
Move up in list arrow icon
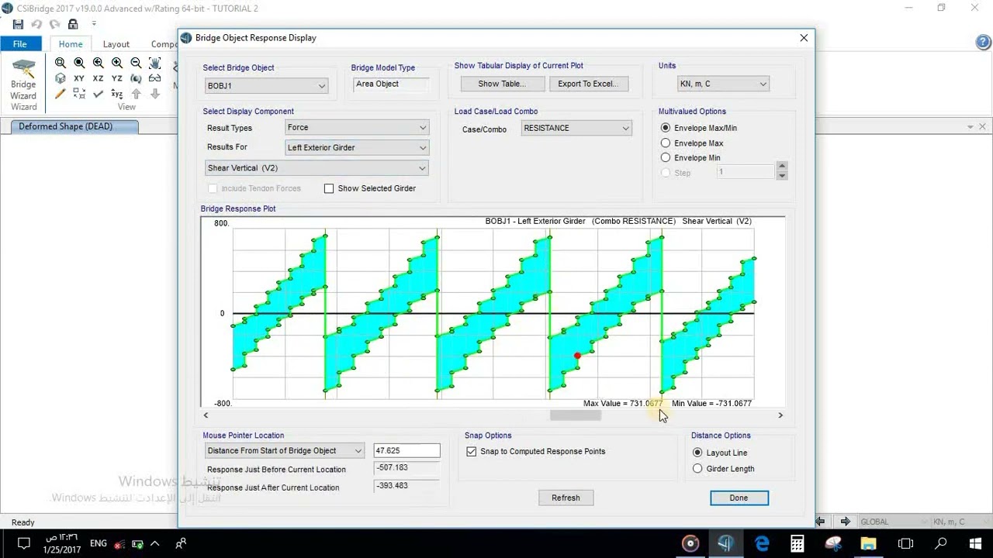136,94
